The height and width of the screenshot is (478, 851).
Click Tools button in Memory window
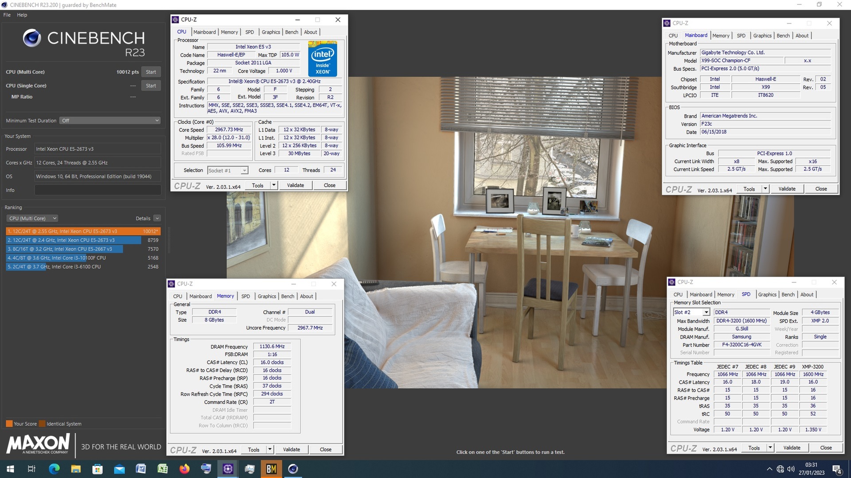(254, 450)
